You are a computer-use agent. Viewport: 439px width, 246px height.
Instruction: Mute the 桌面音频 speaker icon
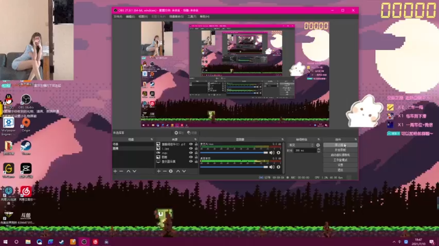point(272,167)
